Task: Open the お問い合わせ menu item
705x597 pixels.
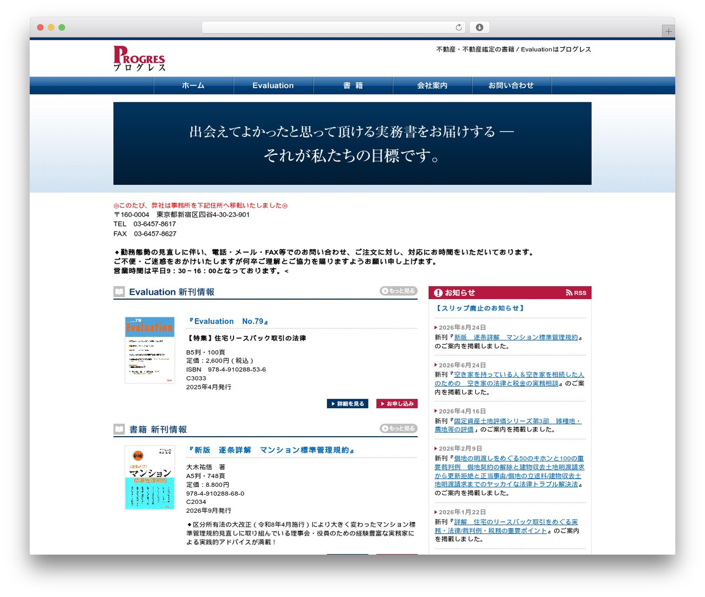Action: [512, 85]
